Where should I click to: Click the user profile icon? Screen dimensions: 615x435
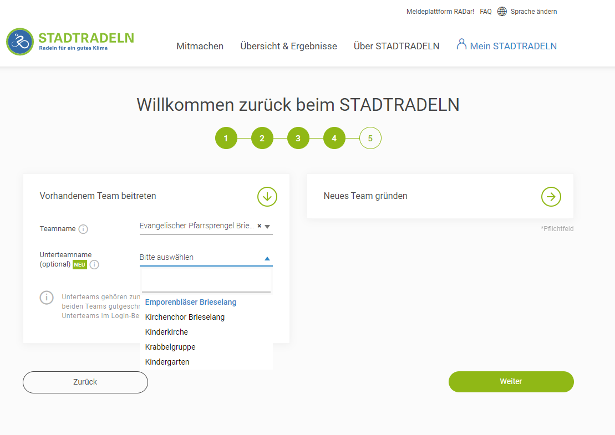pyautogui.click(x=461, y=44)
